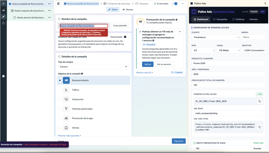Open the Campañas tab in Police Ads
Screen dimensions: 269x153
(220, 19)
